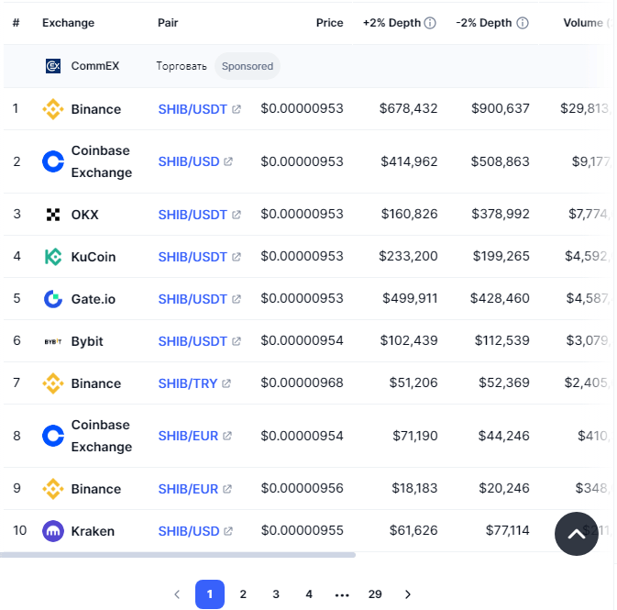Click the Gate.io exchange logo
The image size is (617, 610).
(53, 299)
